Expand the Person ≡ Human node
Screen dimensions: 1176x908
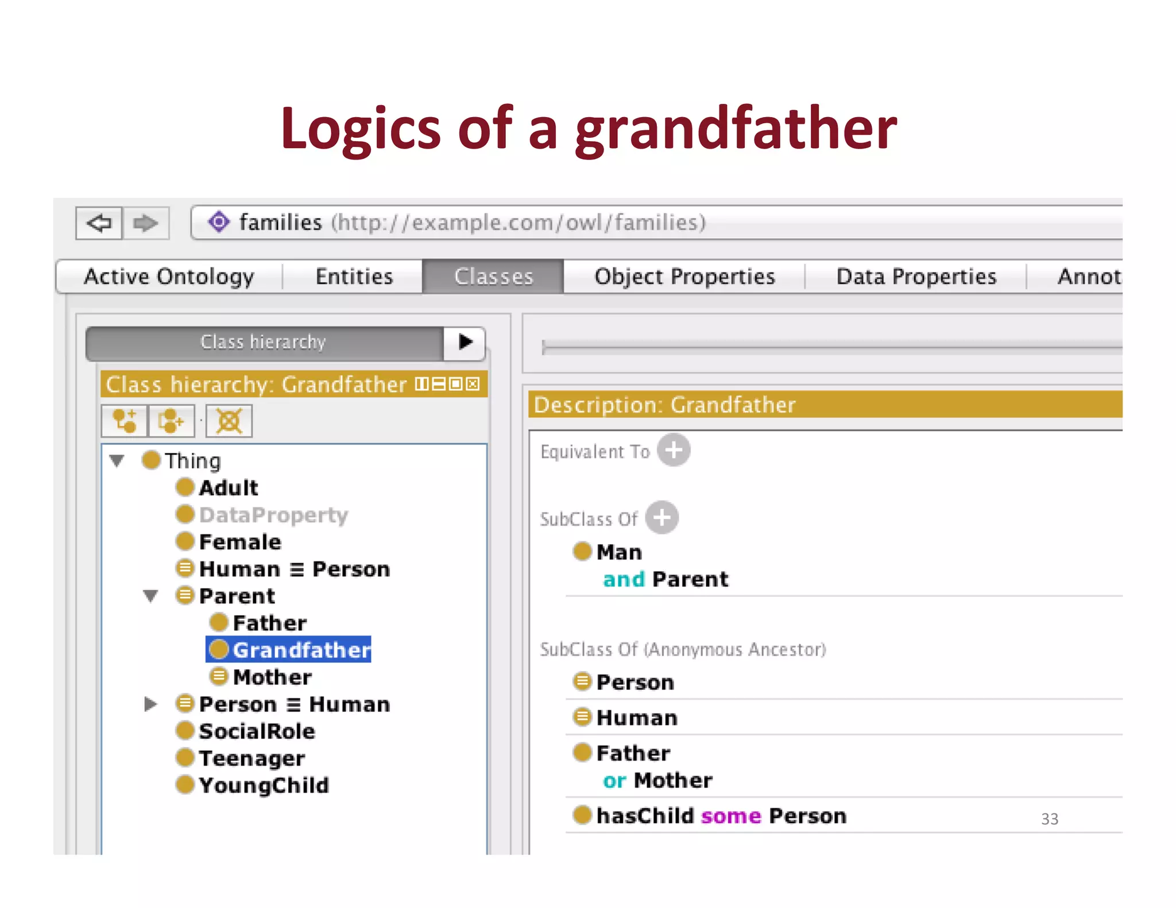click(x=150, y=704)
